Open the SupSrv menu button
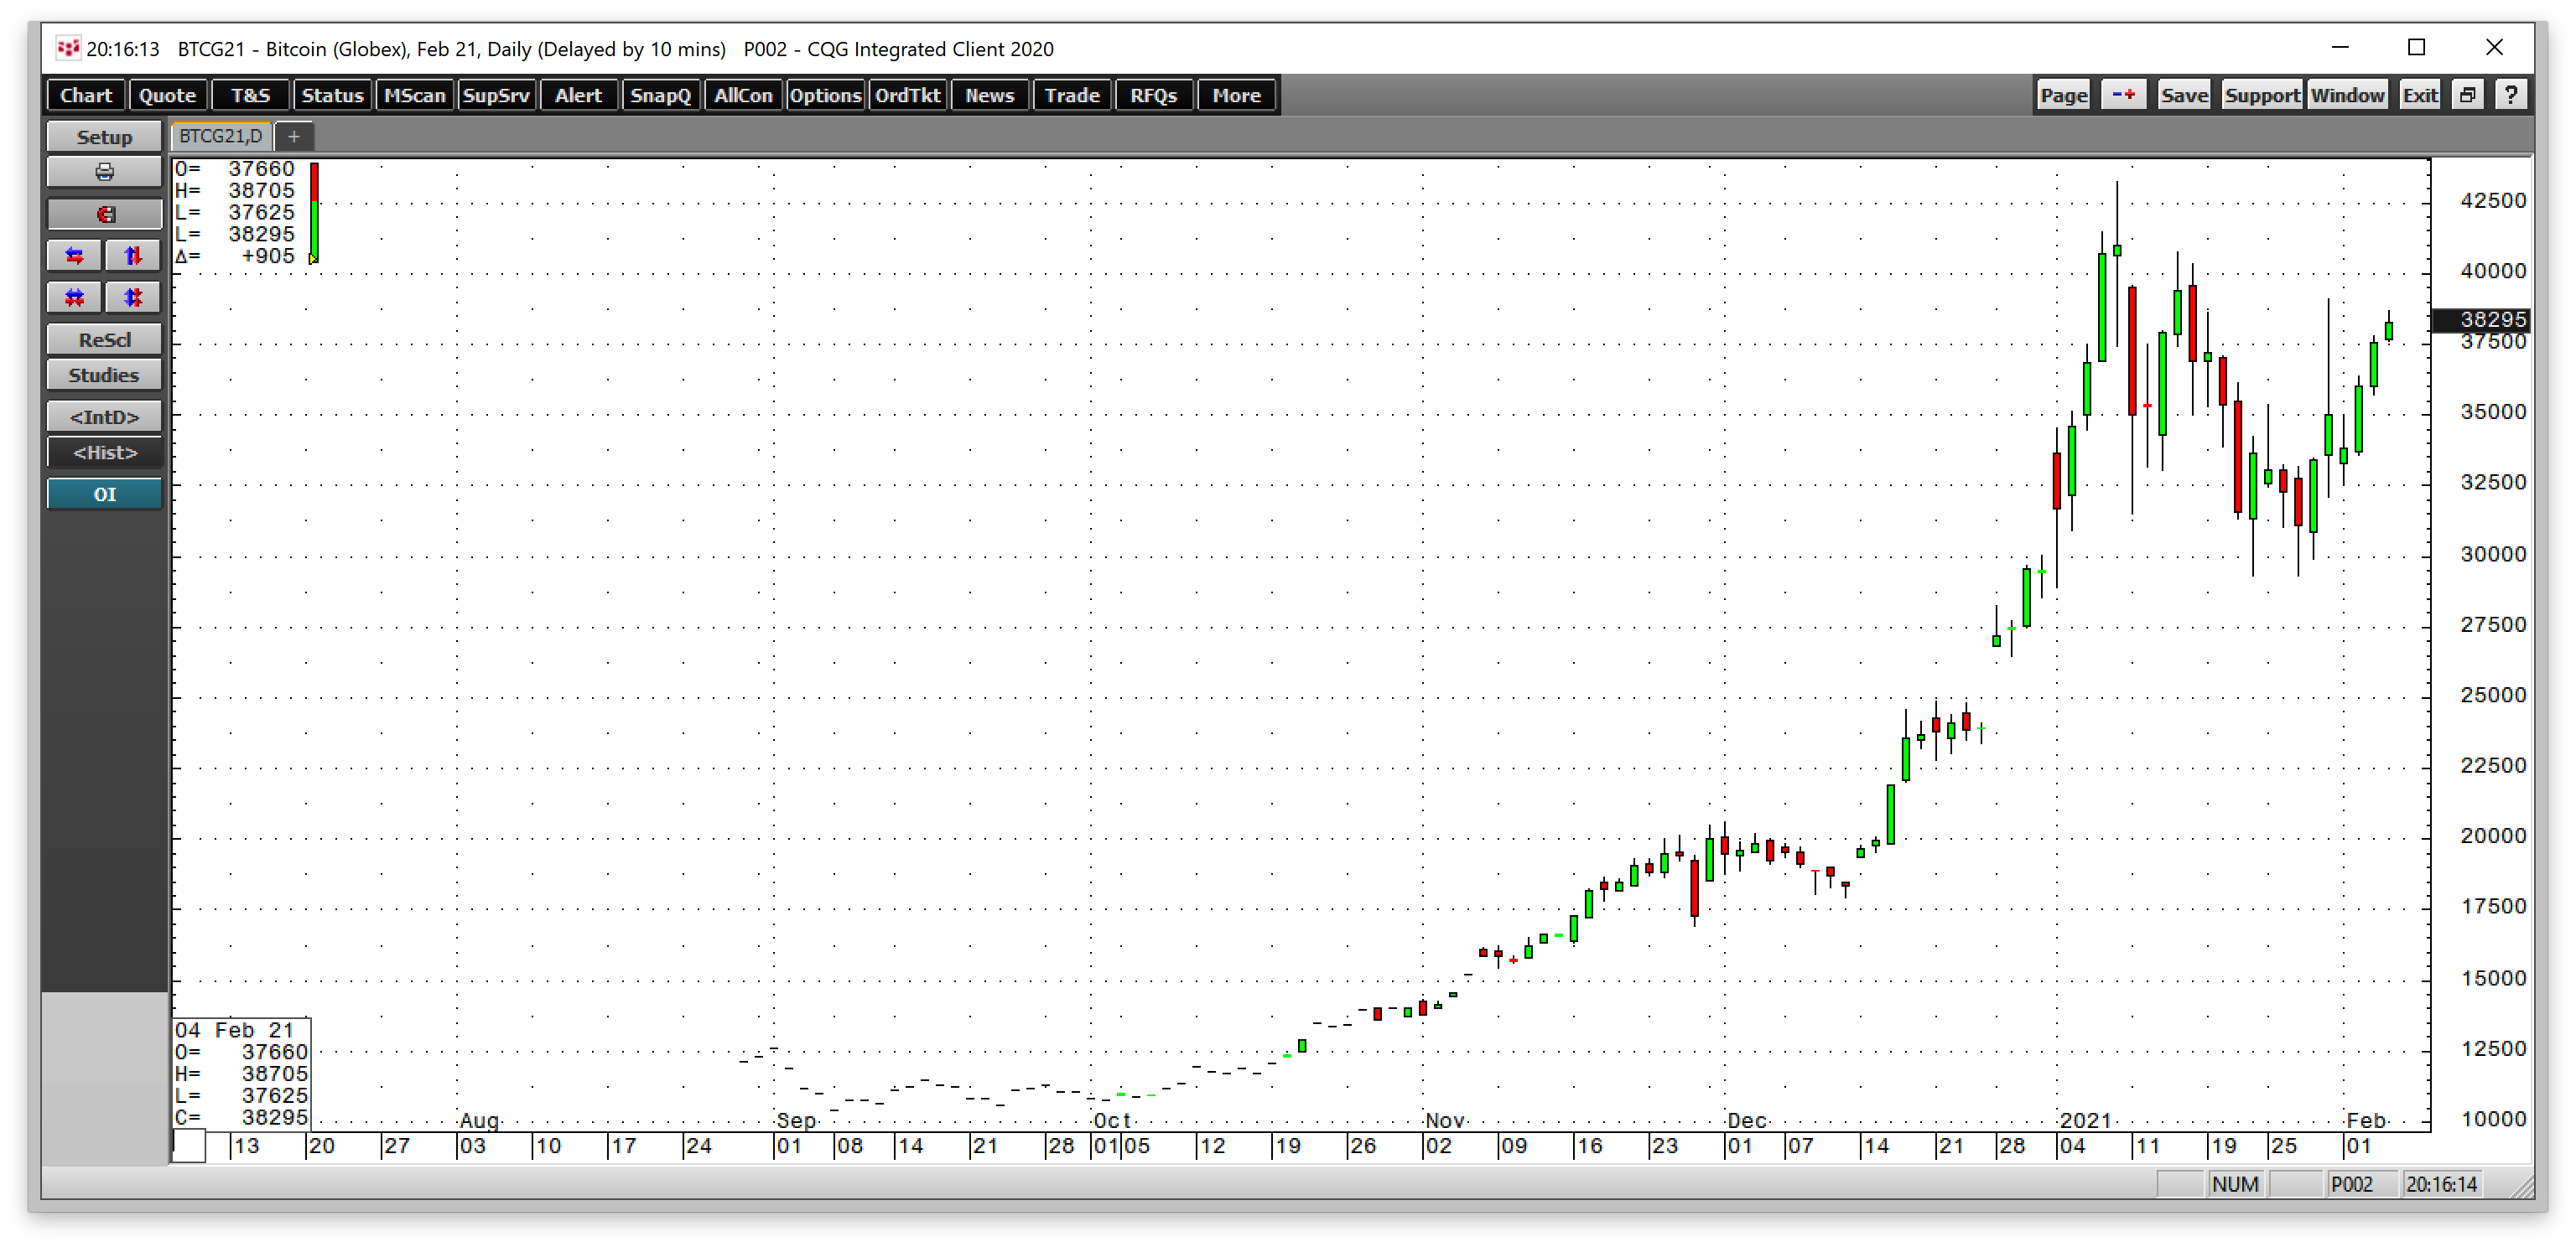 click(x=496, y=95)
